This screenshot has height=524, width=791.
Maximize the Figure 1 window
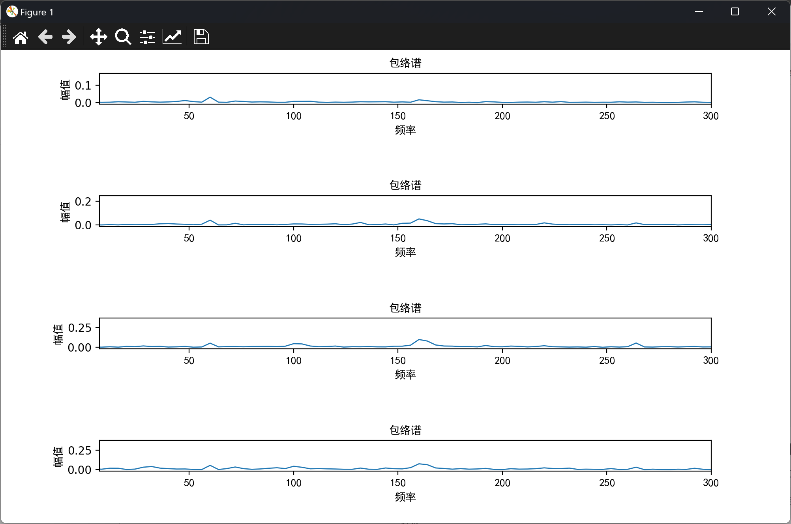tap(735, 12)
